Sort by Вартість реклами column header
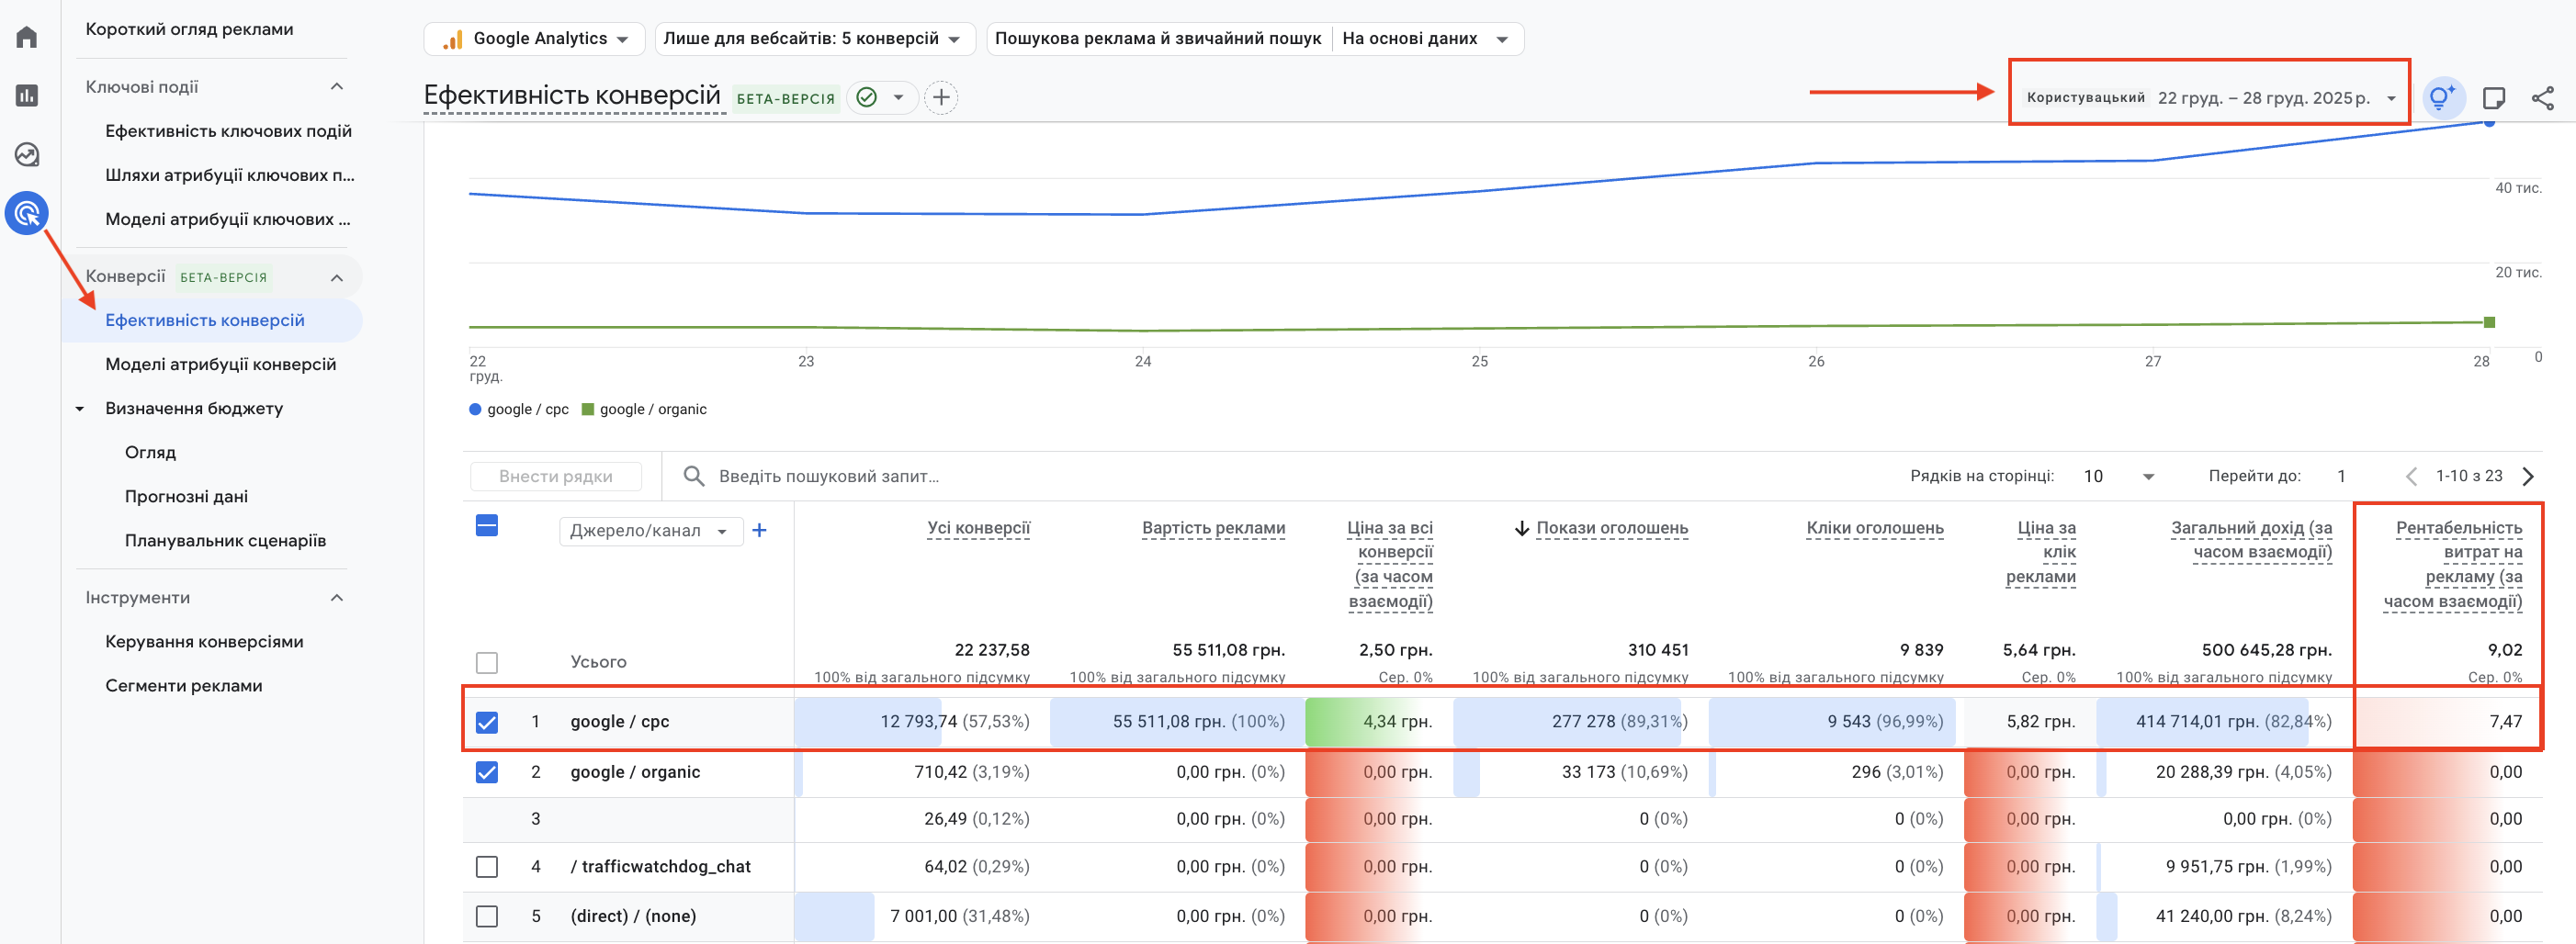 1213,528
